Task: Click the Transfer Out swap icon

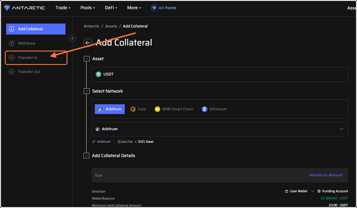Action: click(12, 72)
